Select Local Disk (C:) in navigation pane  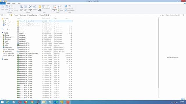8,47
